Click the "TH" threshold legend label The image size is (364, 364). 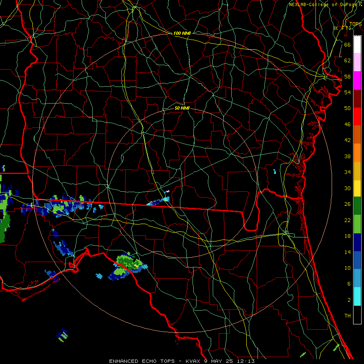pyautogui.click(x=347, y=316)
